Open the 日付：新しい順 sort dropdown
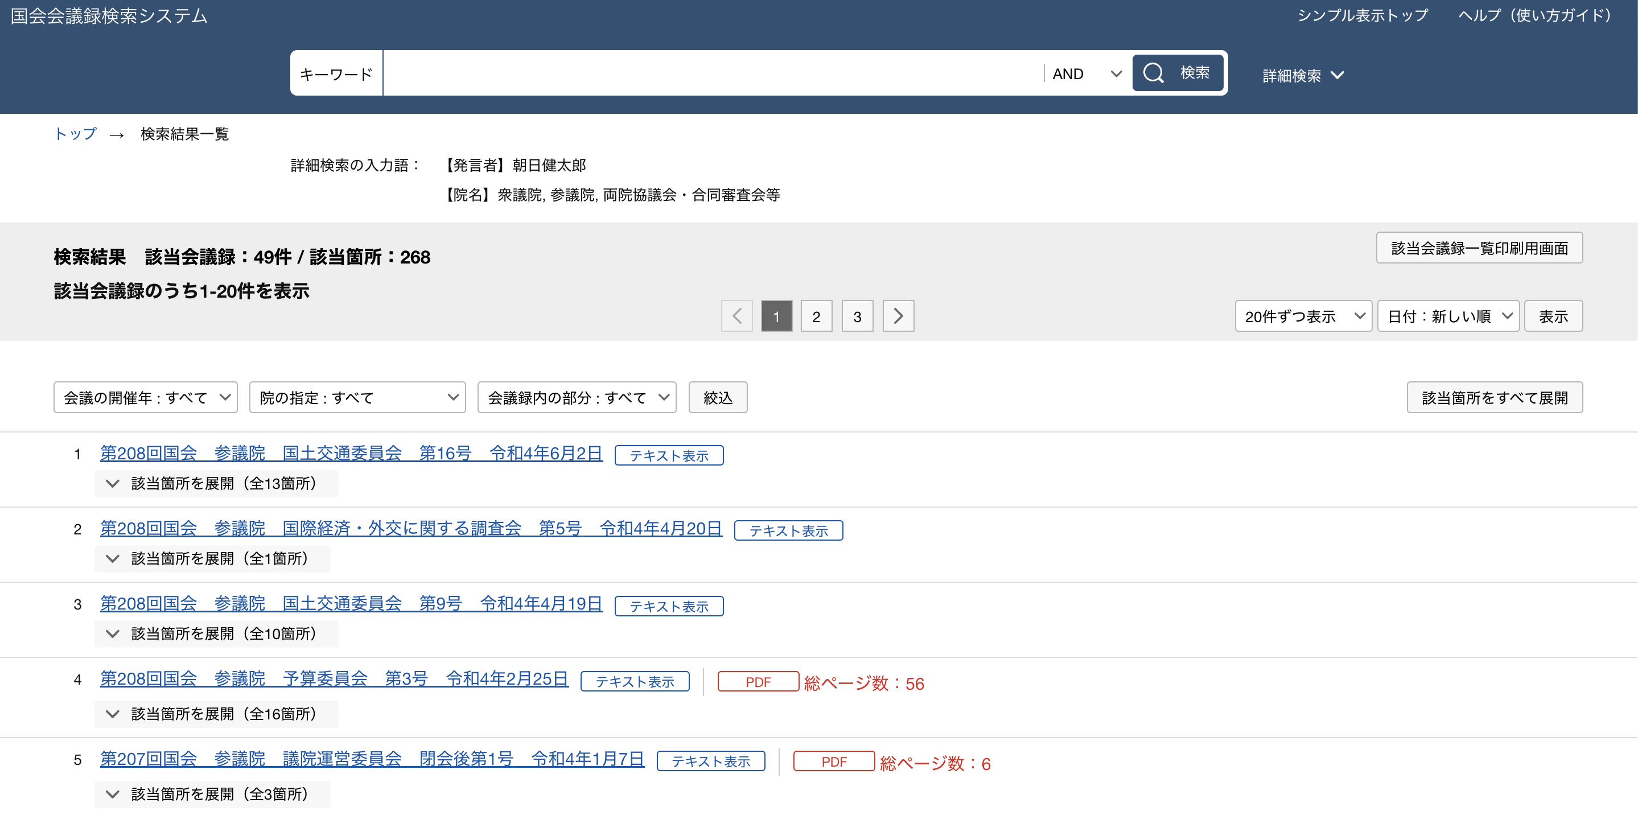 click(x=1448, y=316)
